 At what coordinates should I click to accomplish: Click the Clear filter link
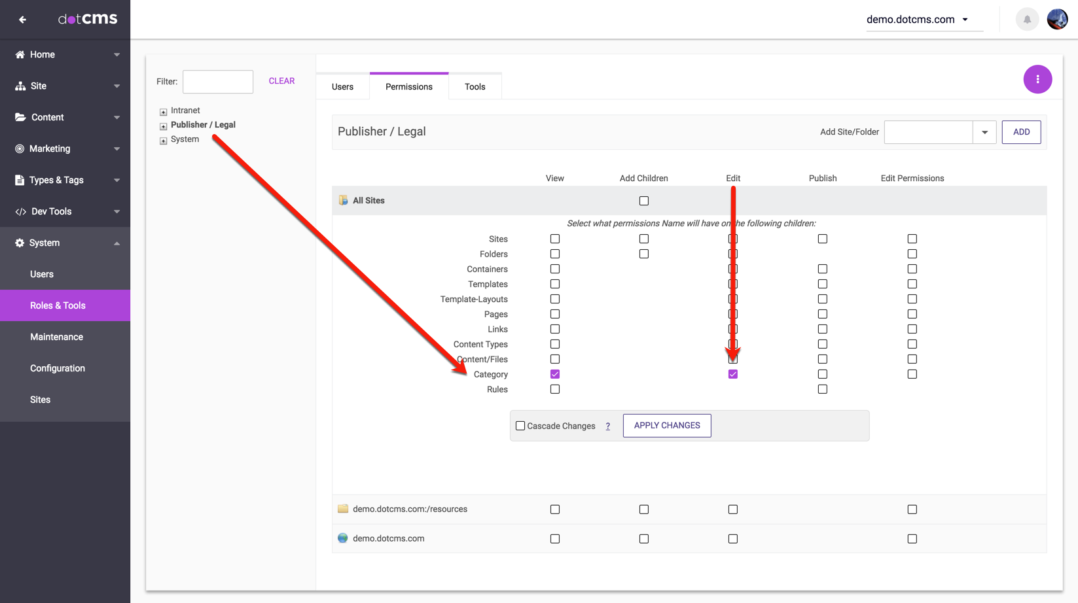(281, 81)
